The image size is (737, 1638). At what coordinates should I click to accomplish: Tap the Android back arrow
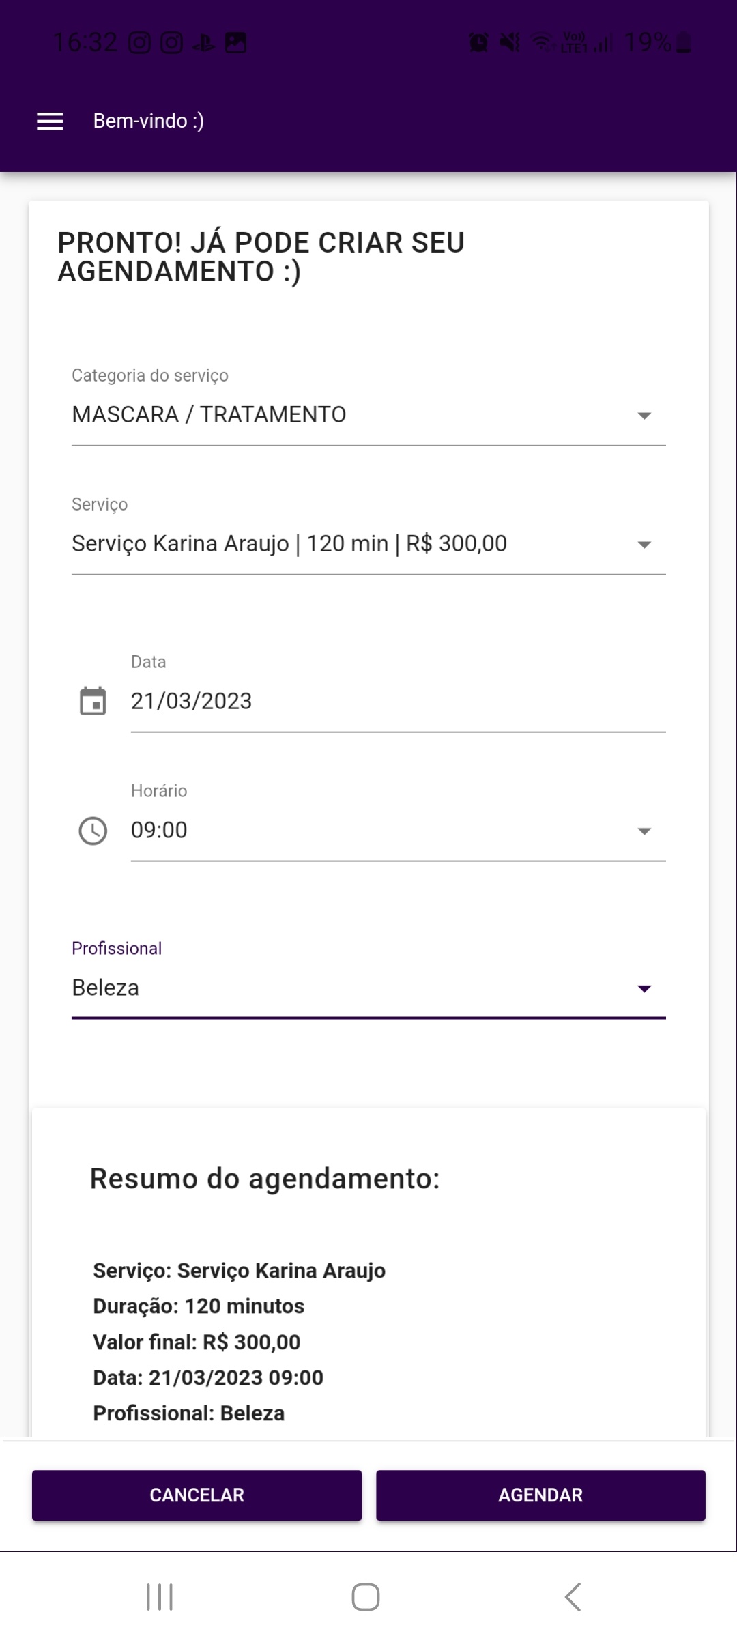coord(573,1597)
